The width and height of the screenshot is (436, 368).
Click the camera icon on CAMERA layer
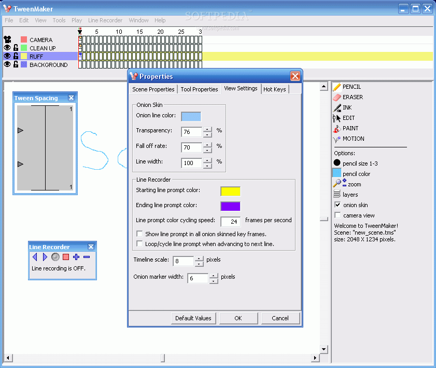pyautogui.click(x=7, y=39)
